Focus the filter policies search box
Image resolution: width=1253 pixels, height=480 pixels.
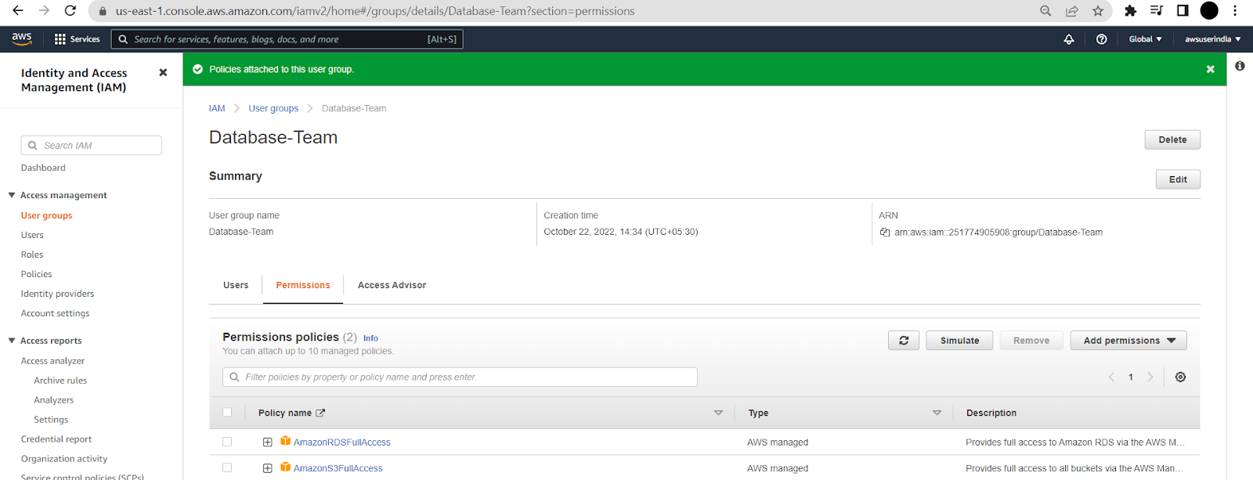(460, 377)
